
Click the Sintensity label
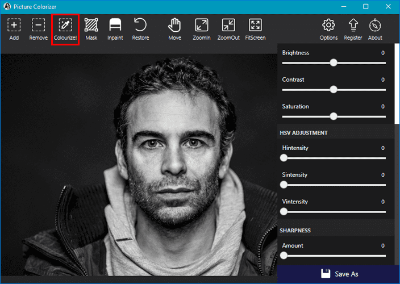coord(295,174)
